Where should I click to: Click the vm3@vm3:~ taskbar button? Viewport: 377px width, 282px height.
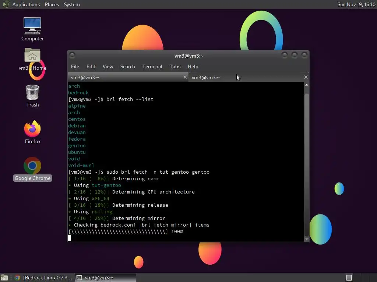click(x=105, y=278)
